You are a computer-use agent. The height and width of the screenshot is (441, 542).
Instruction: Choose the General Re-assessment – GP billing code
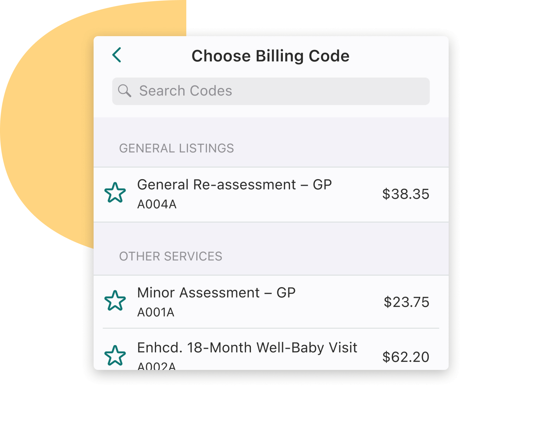267,193
